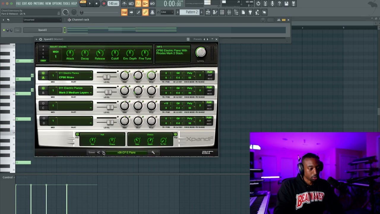Toggle the link/chain snap icon
The height and width of the screenshot is (214, 380).
click(145, 12)
